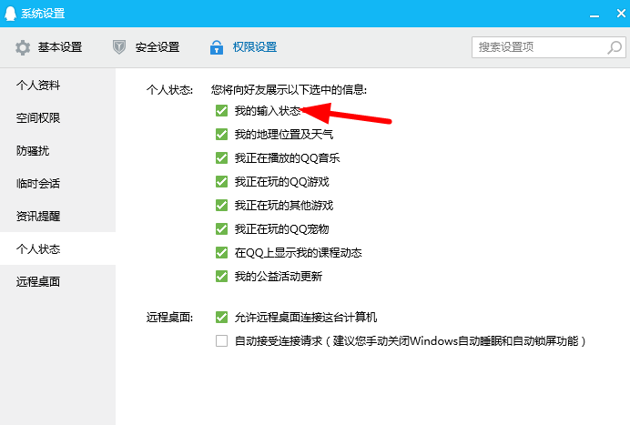This screenshot has height=425, width=630.
Task: Click the lock icon for 权限设置
Action: click(x=217, y=47)
